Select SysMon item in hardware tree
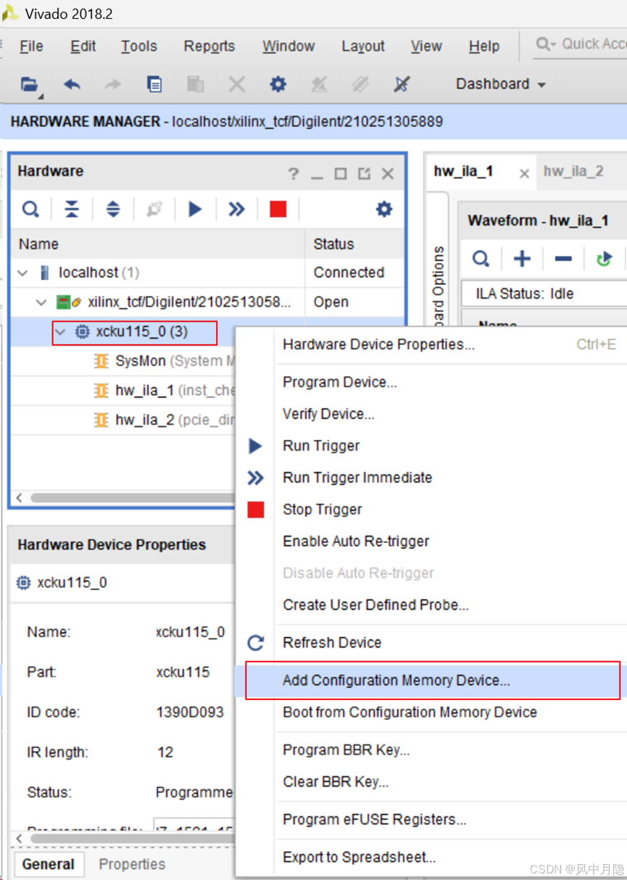This screenshot has width=627, height=880. 163,361
